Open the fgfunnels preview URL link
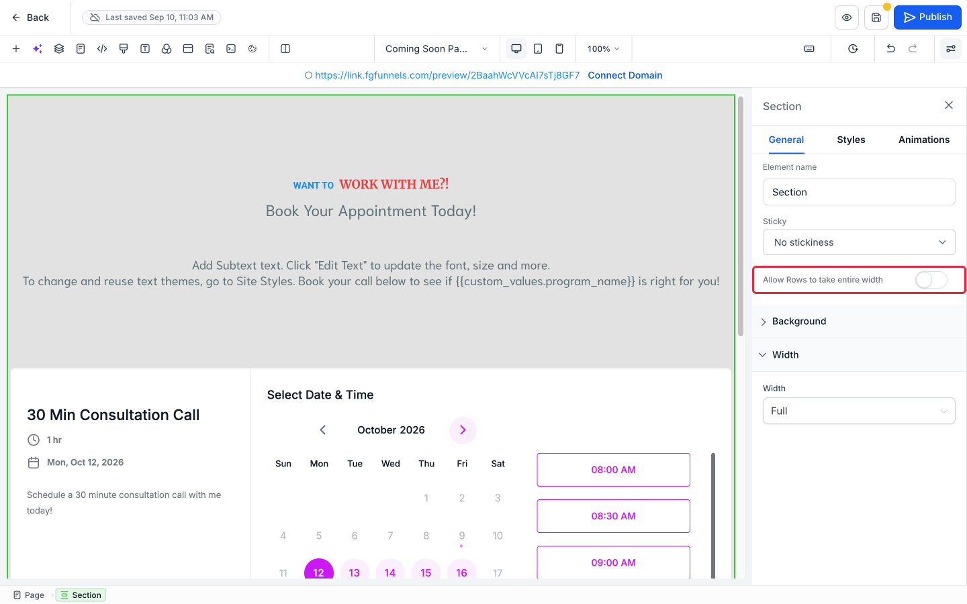Viewport: 967px width, 604px height. click(447, 75)
